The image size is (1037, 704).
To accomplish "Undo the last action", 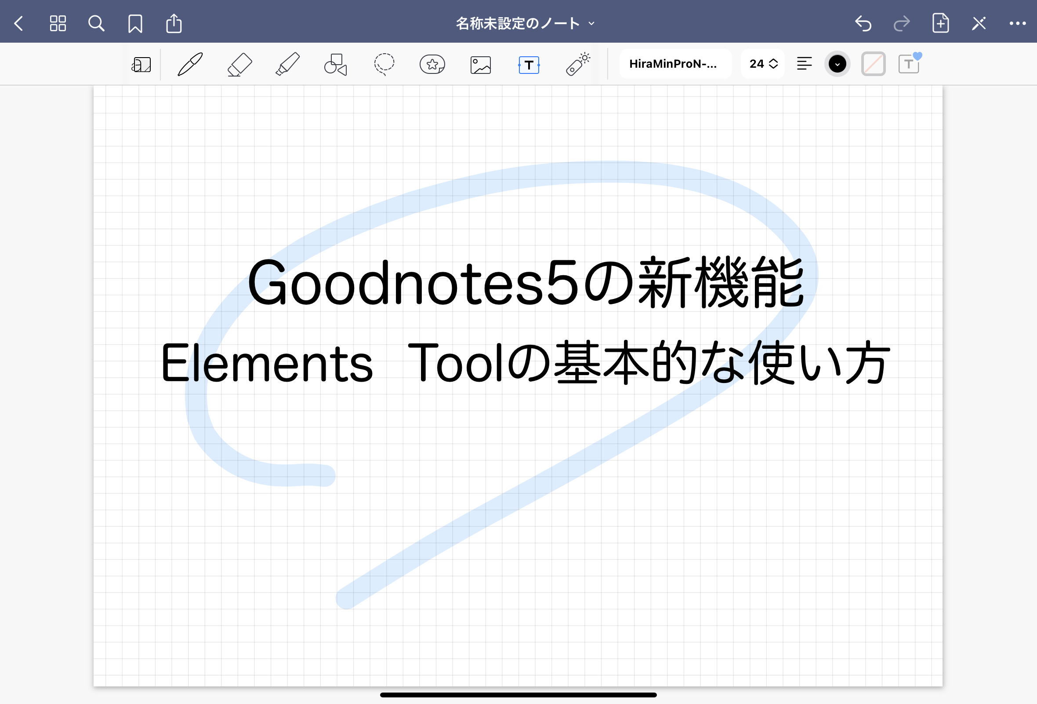I will pyautogui.click(x=863, y=23).
